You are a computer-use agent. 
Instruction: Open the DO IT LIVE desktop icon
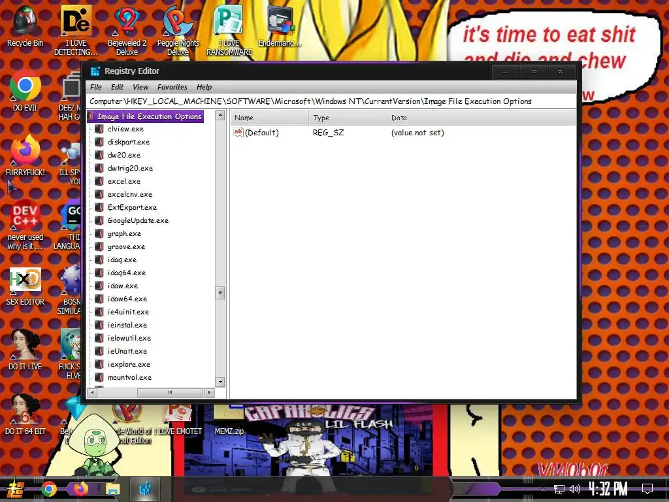pyautogui.click(x=25, y=350)
